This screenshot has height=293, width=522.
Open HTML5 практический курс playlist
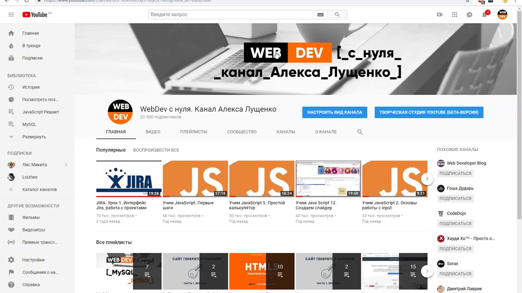[262, 271]
